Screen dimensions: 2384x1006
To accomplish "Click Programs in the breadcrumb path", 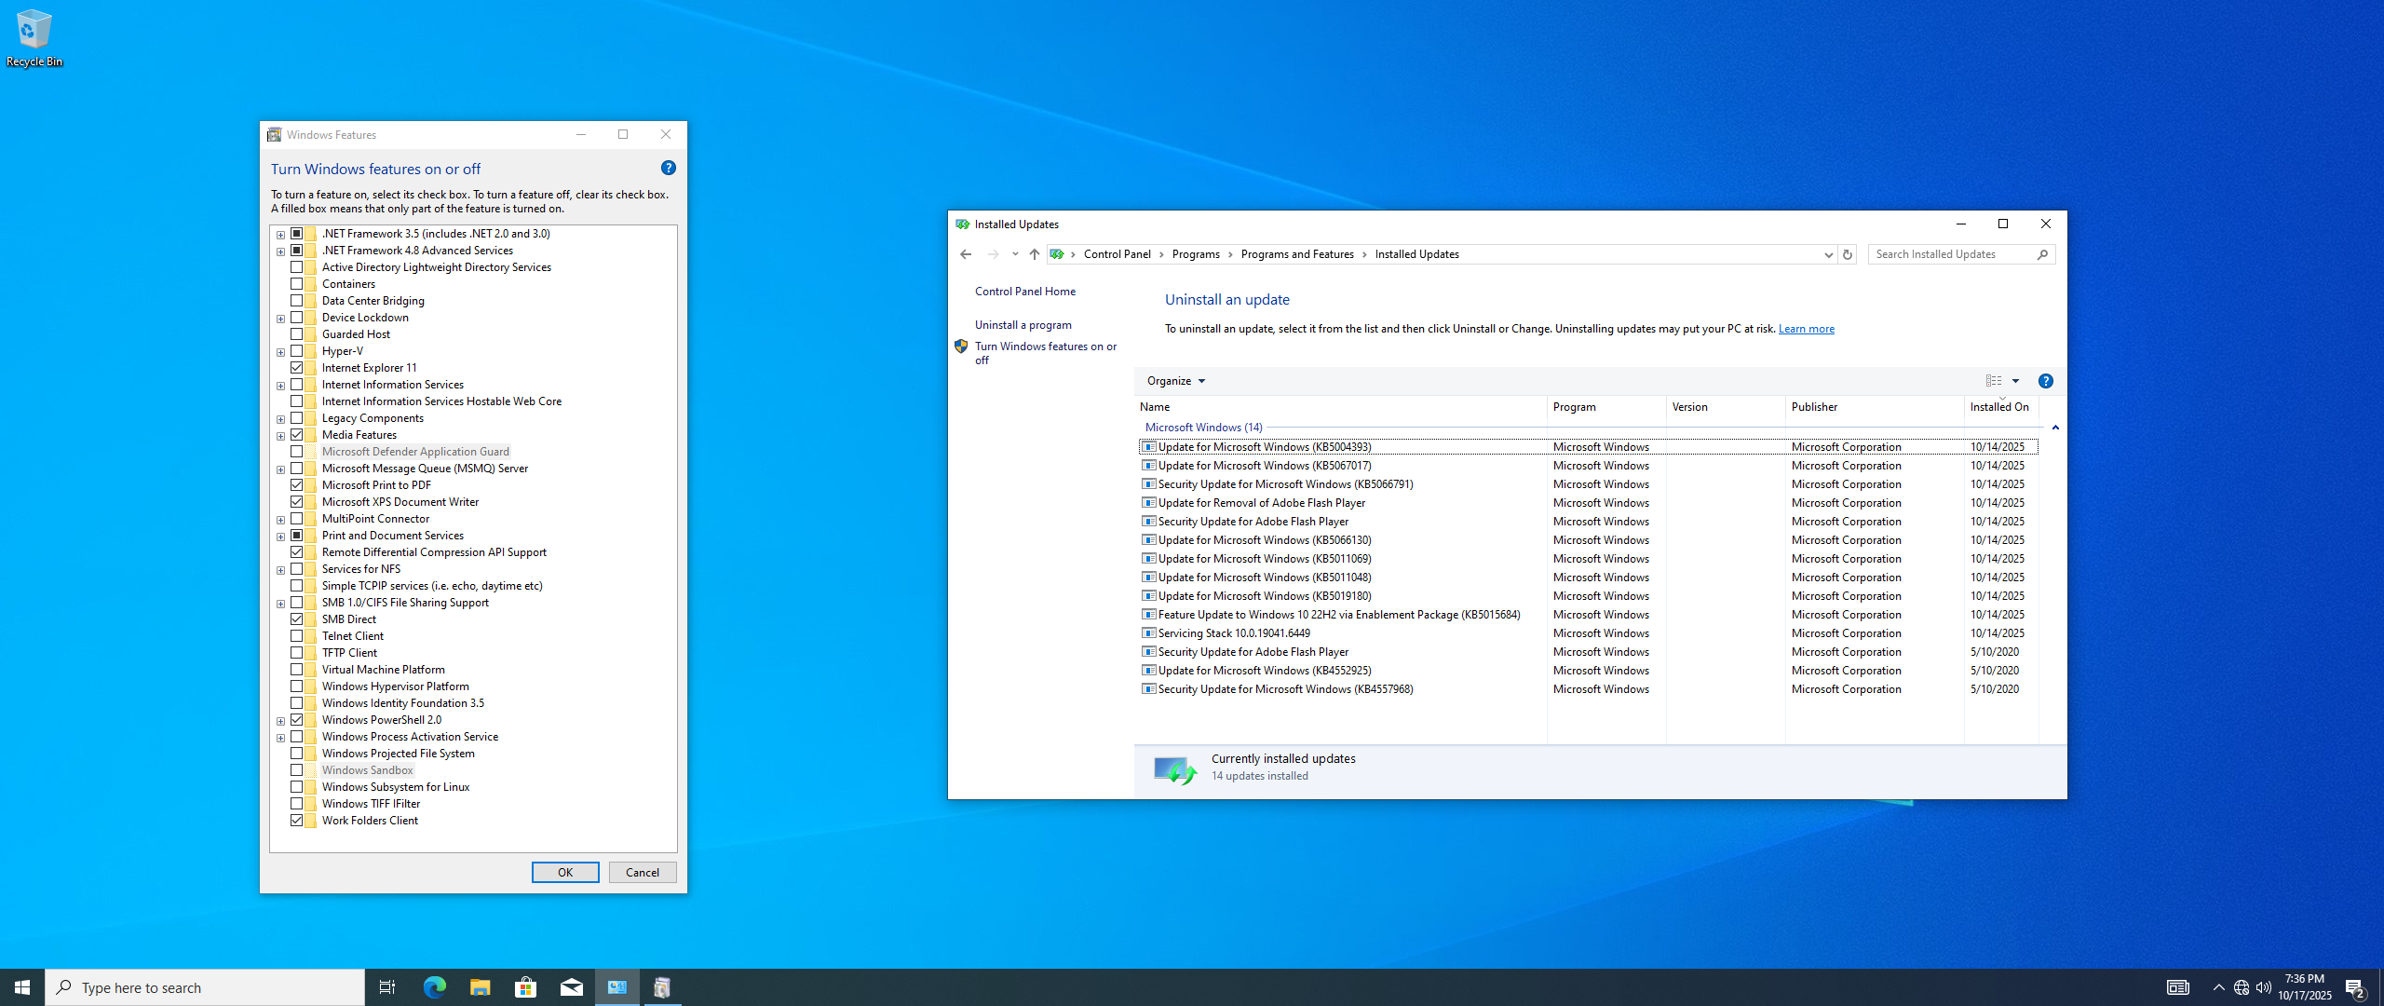I will pyautogui.click(x=1196, y=254).
